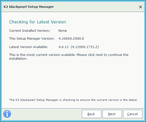
Task: Click the 'This is the most current version' sentence
Action: [42, 55]
